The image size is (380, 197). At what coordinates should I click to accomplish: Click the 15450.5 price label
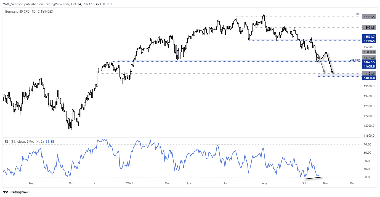[x=370, y=41]
